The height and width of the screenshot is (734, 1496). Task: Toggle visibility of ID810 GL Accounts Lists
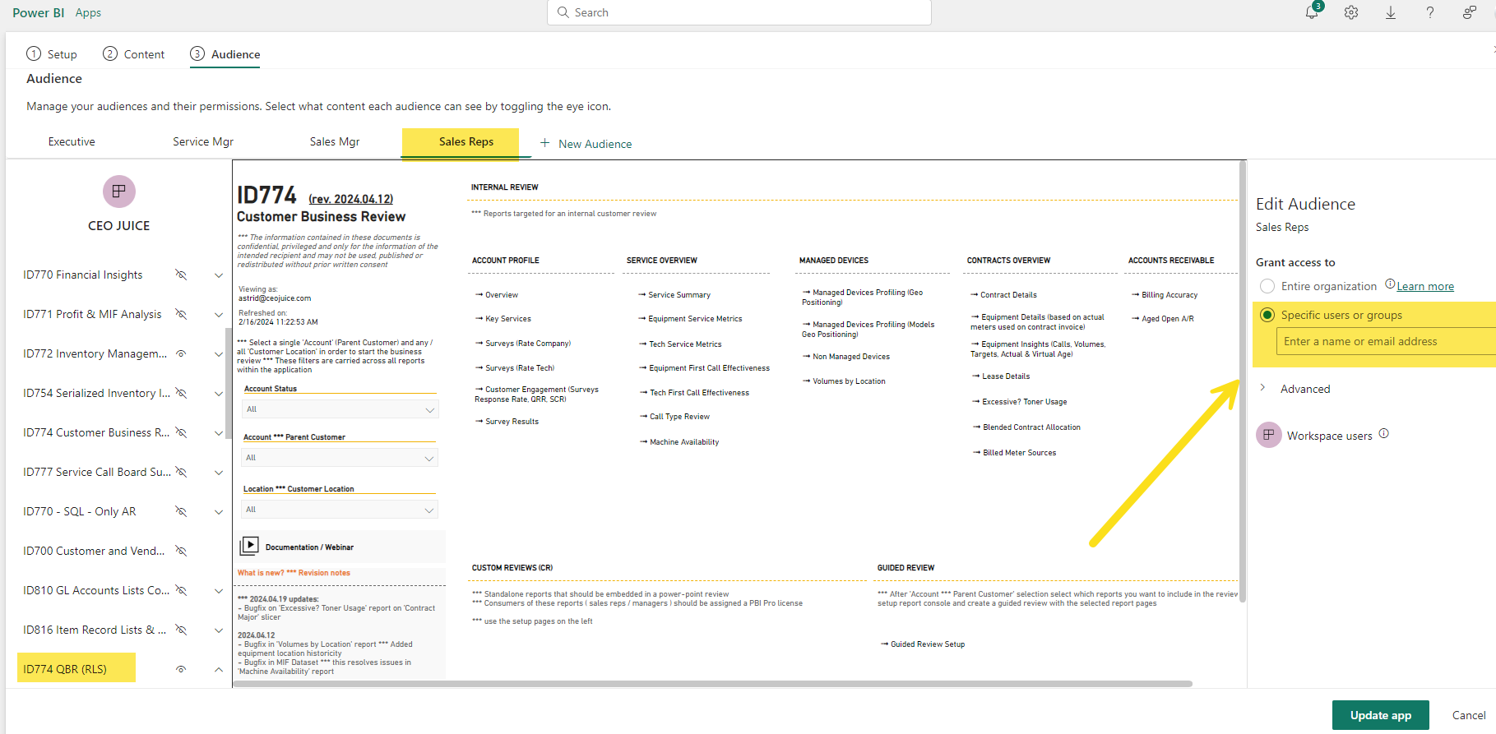pos(181,590)
